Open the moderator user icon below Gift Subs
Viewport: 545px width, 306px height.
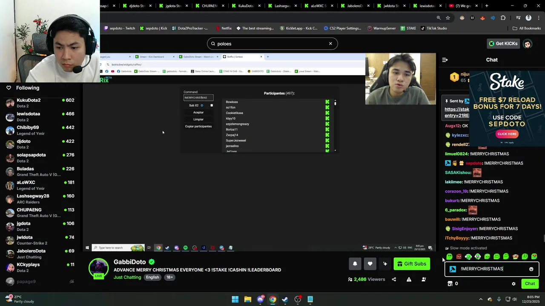click(424, 279)
